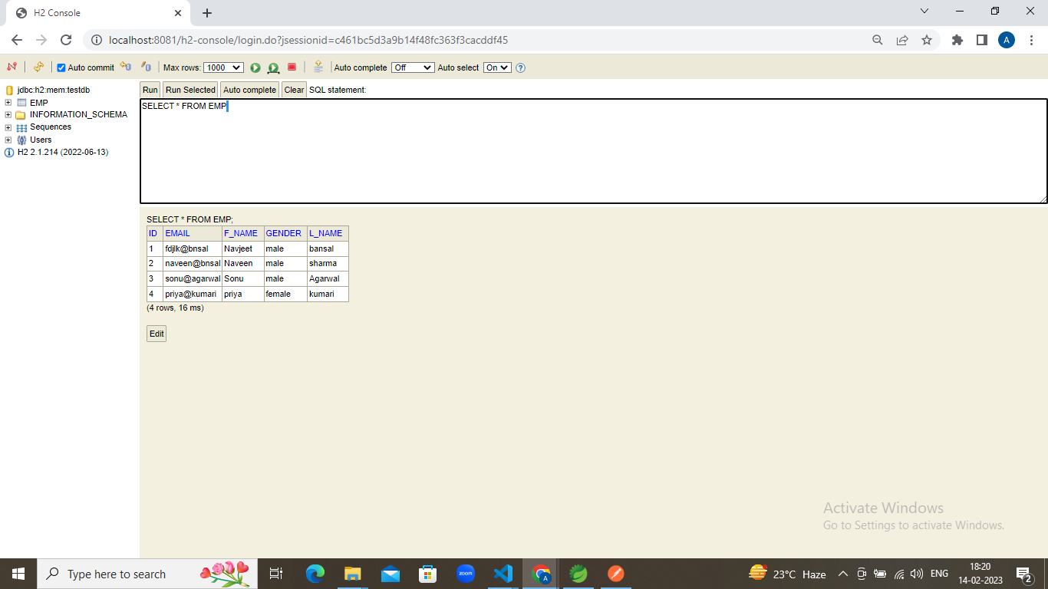Screen dimensions: 1048x589
Task: Click the Refresh icon in H2 toolbar
Action: coord(38,67)
